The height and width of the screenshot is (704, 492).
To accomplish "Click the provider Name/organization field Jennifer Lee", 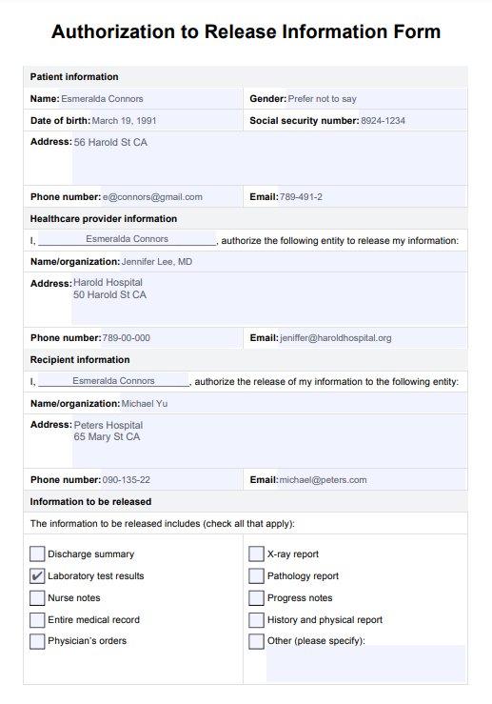I will pyautogui.click(x=293, y=262).
